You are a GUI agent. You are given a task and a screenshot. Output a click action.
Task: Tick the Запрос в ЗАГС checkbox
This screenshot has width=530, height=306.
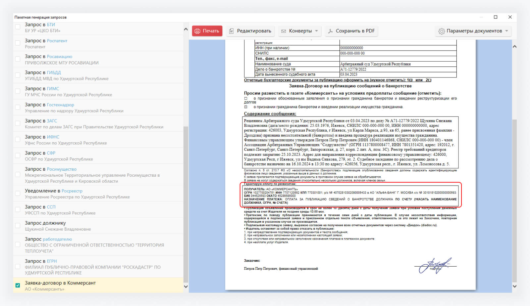point(18,123)
